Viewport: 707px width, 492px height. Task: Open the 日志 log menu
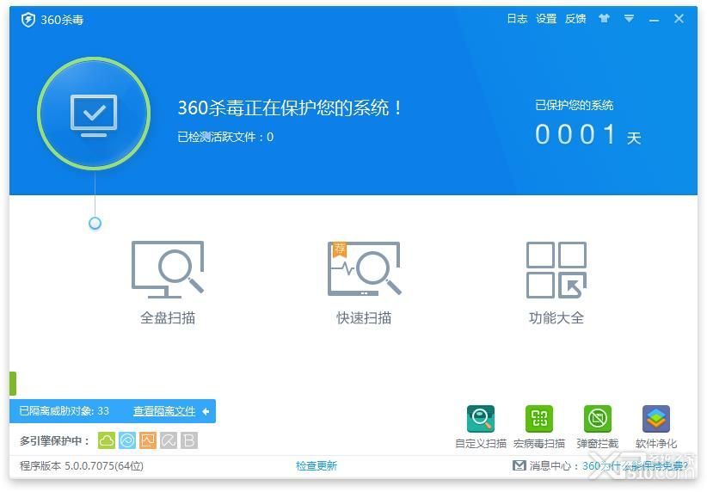(517, 18)
